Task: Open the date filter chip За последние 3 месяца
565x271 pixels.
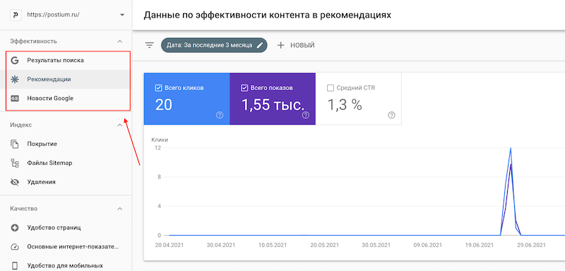Action: click(214, 45)
